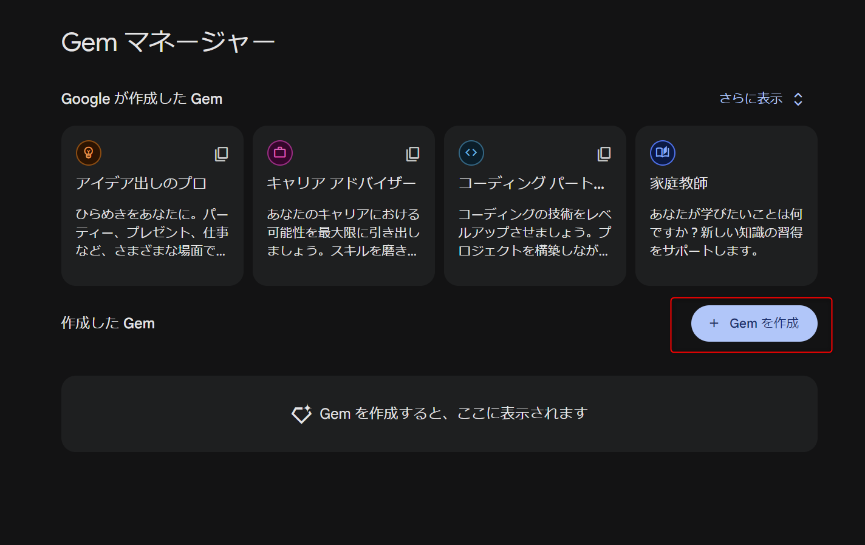Copy the アイデア出しのプロ Gem
The width and height of the screenshot is (865, 545).
tap(222, 154)
